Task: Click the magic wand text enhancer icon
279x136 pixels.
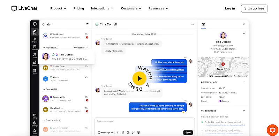Action: pyautogui.click(x=133, y=133)
